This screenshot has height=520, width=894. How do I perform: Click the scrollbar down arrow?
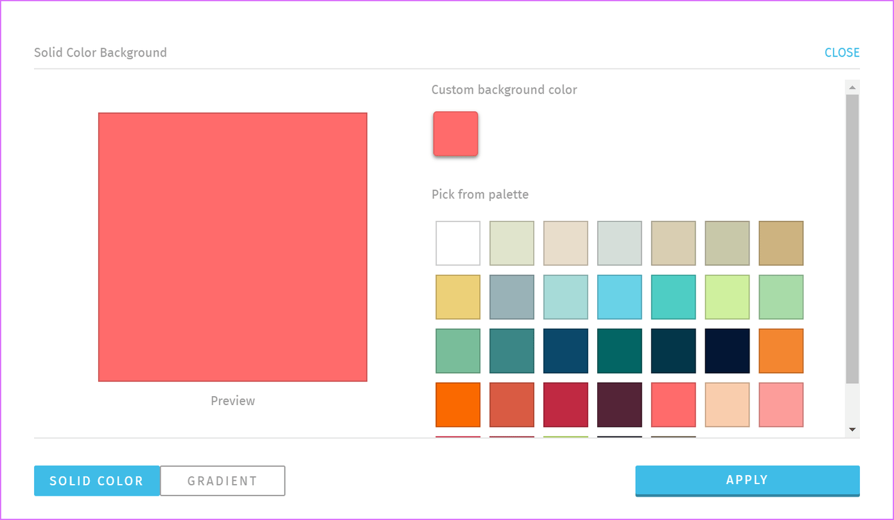pyautogui.click(x=852, y=429)
